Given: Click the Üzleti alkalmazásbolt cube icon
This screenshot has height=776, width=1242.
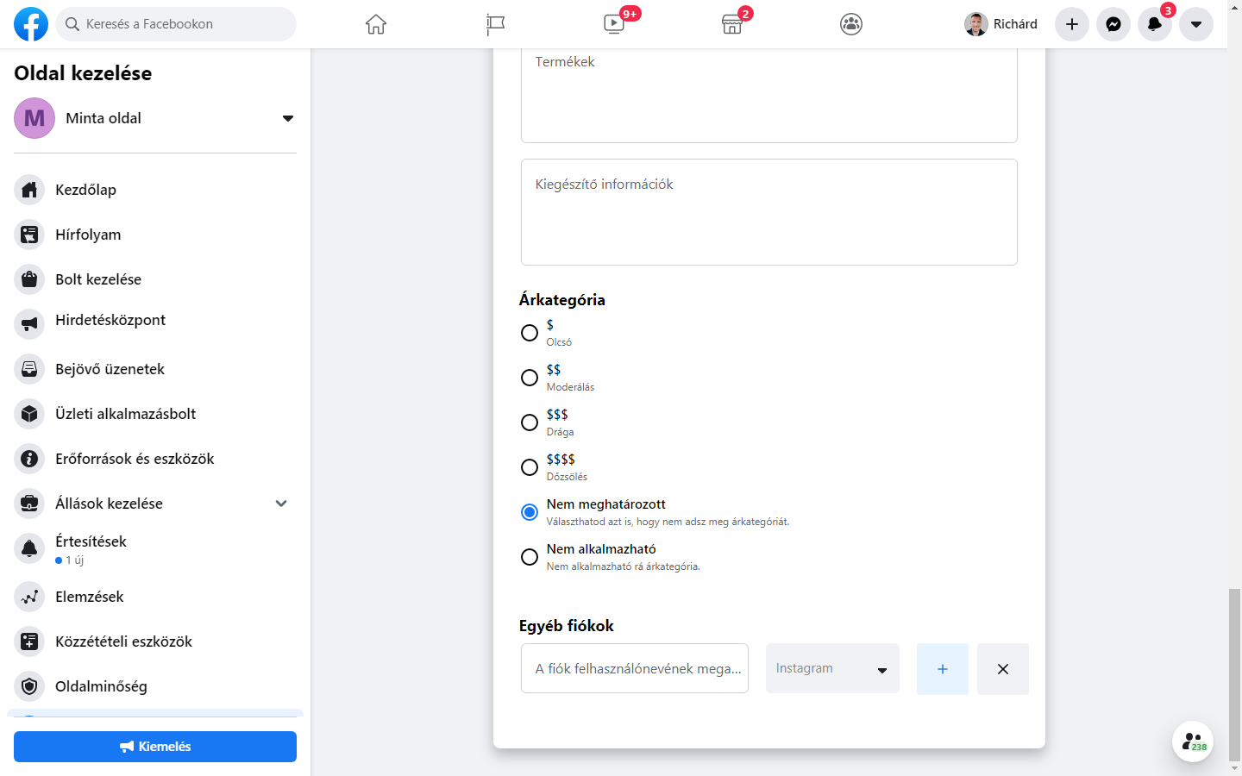Looking at the screenshot, I should tap(29, 414).
